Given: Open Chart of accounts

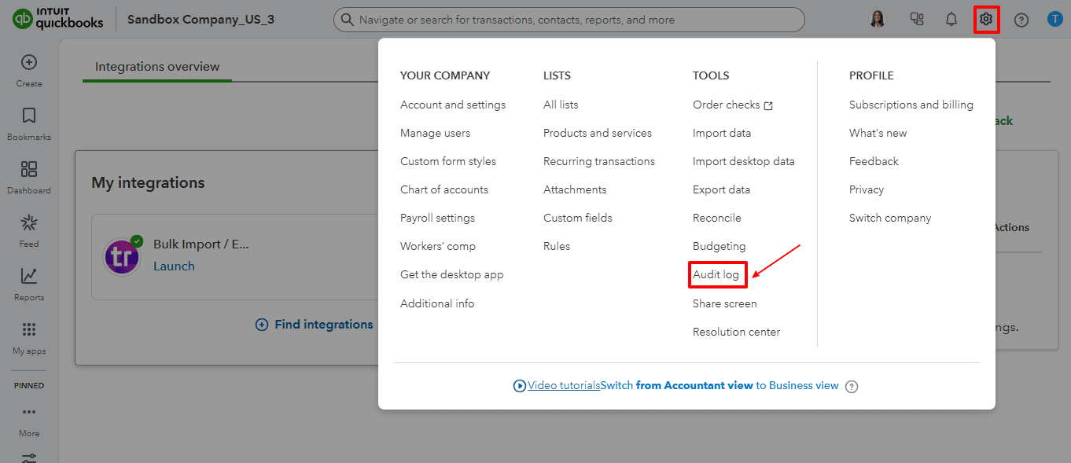Looking at the screenshot, I should (443, 189).
